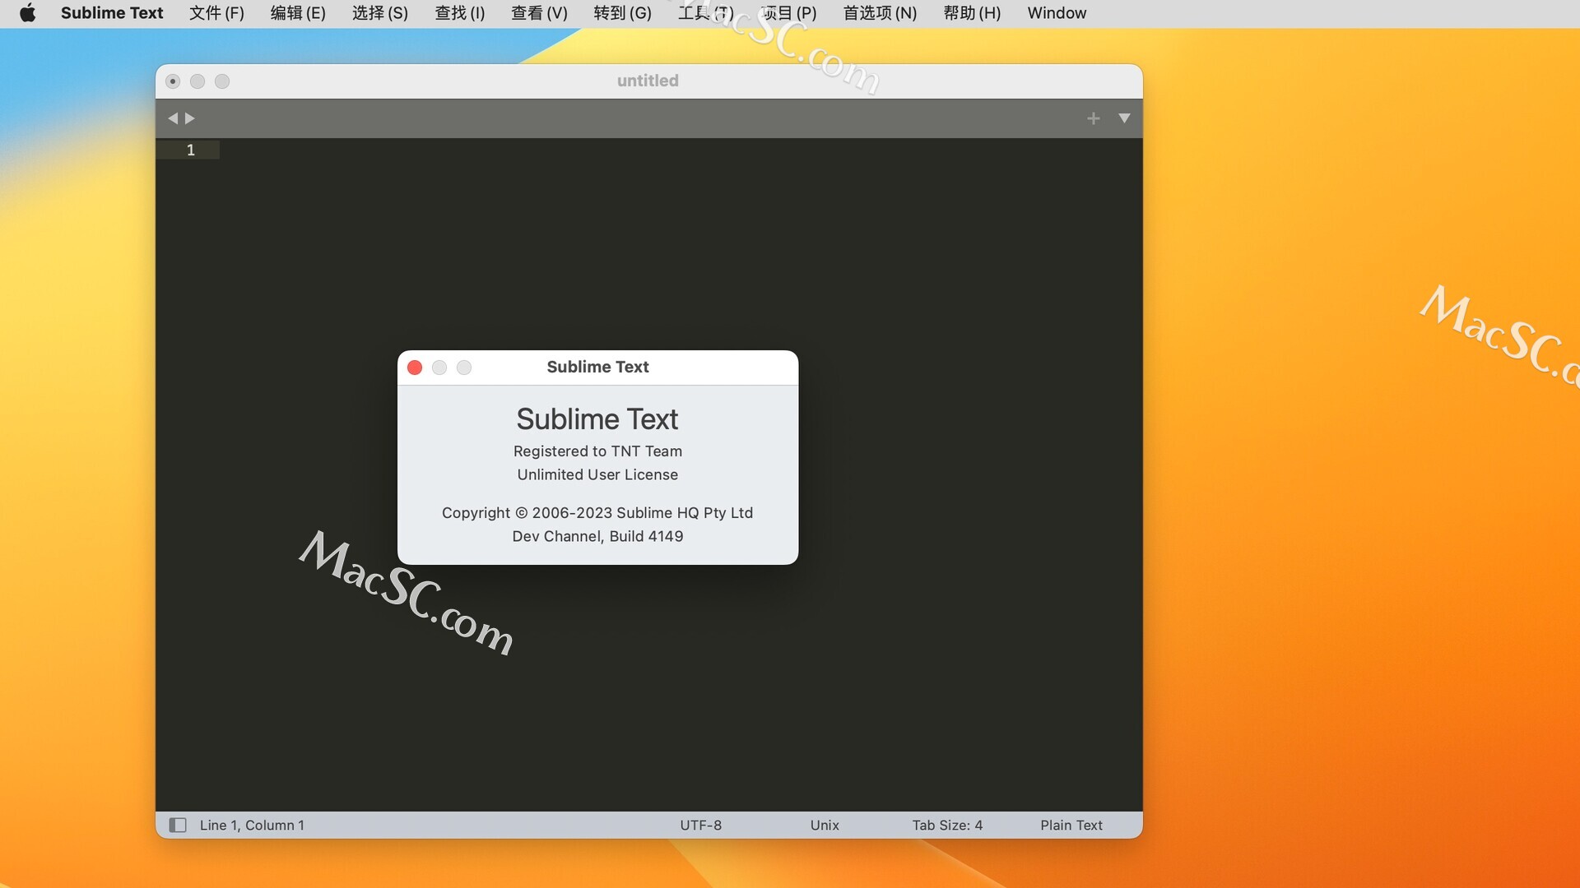Click line number 1 in gutter

click(x=191, y=150)
